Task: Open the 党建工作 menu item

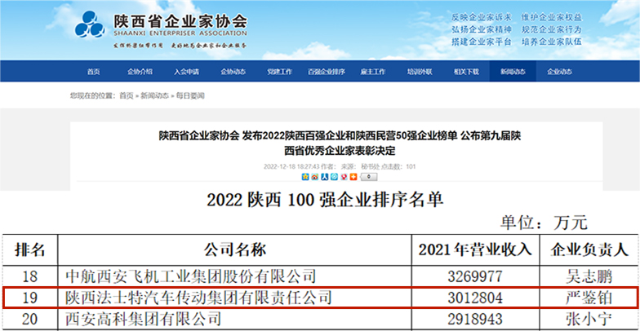Action: (x=279, y=72)
